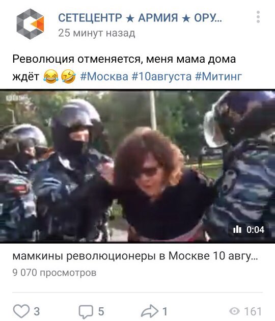Click the share count number 1
Image resolution: width=275 pixels, height=321 pixels.
[x=165, y=311]
